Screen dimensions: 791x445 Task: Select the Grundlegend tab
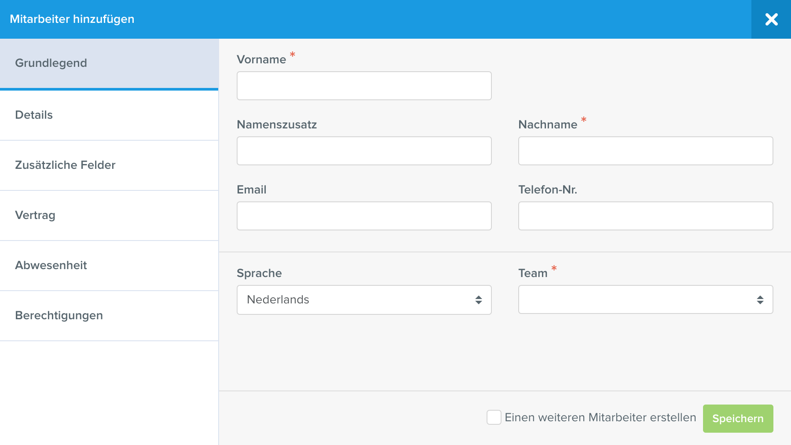109,64
